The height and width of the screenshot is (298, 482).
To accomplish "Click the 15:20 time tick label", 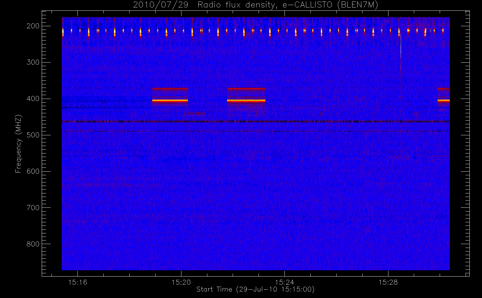I will point(181,282).
